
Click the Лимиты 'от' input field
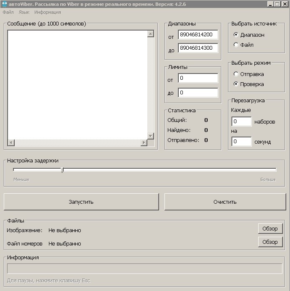198,78
